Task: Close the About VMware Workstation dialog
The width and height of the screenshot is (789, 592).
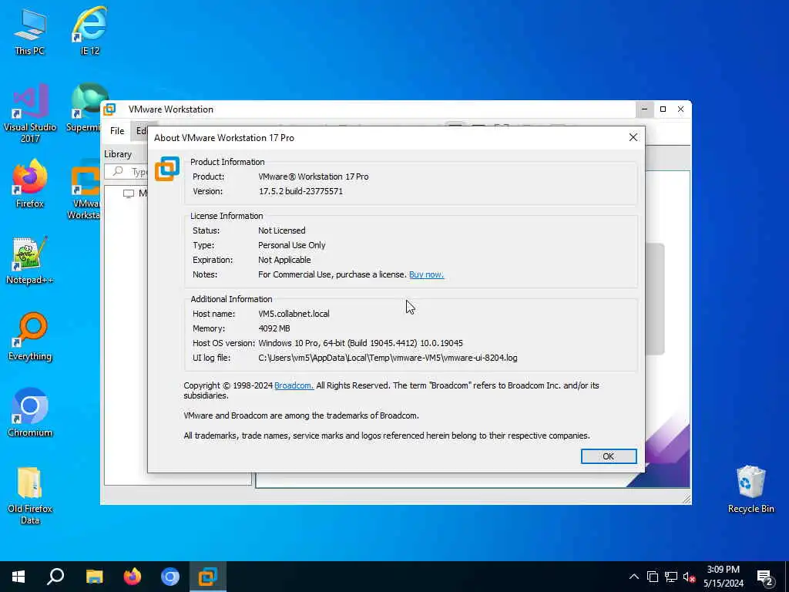Action: tap(633, 137)
